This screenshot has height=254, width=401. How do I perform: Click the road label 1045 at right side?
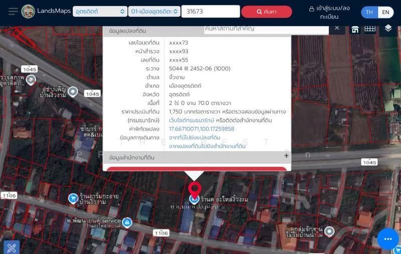click(369, 162)
